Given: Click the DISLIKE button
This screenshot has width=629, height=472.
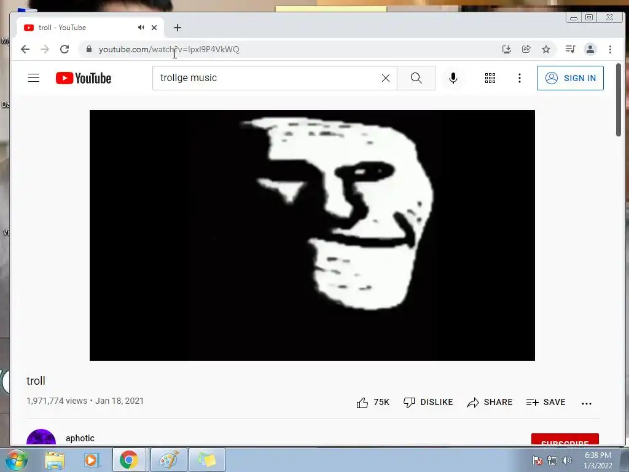Looking at the screenshot, I should click(428, 402).
